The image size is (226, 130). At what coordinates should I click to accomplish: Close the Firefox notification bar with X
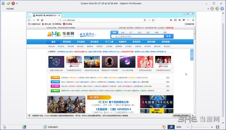(193, 115)
